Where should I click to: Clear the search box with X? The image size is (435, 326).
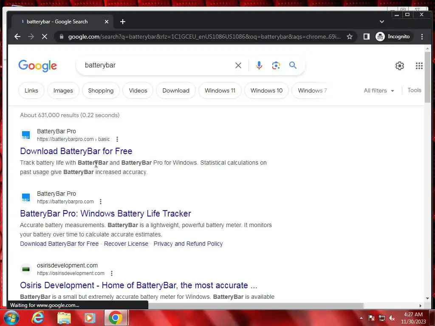[x=238, y=65]
